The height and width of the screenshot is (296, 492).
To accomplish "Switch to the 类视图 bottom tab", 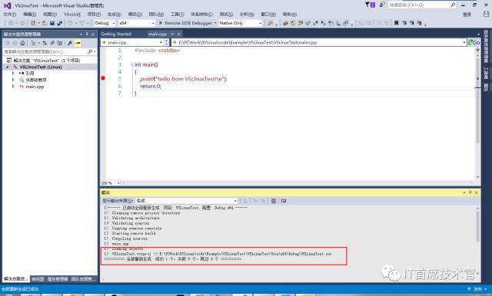I will (x=38, y=279).
